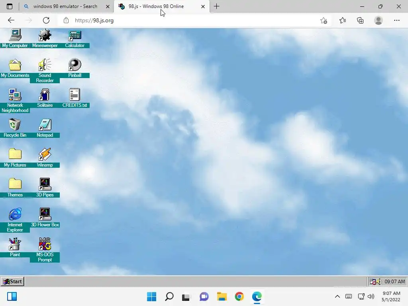Image resolution: width=408 pixels, height=306 pixels.
Task: Click the Microsoft Edge taskbar icon
Action: (x=257, y=296)
